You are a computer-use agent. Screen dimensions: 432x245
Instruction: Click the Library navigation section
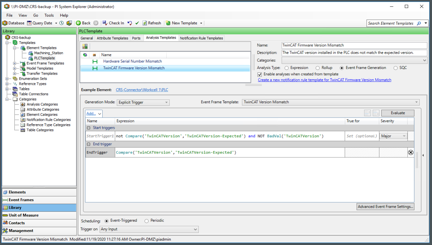tap(39, 207)
